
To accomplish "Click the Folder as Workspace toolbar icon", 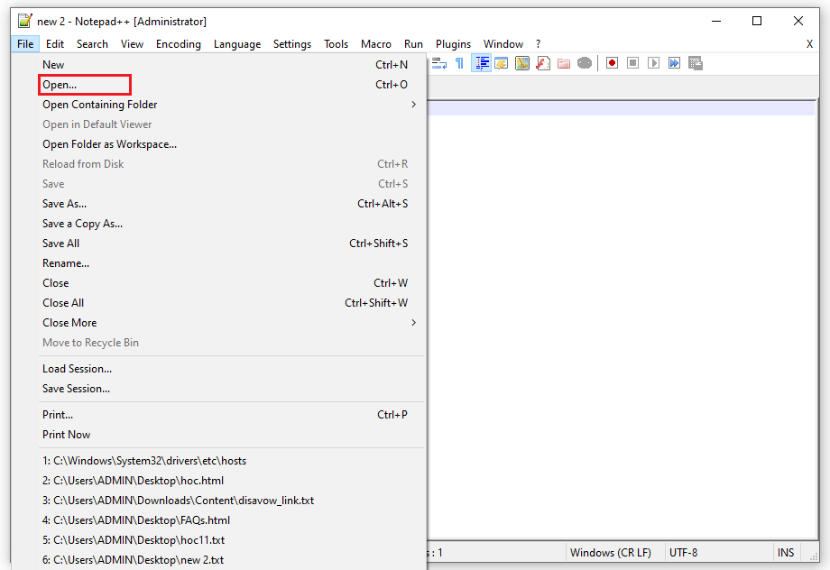I will tap(564, 63).
